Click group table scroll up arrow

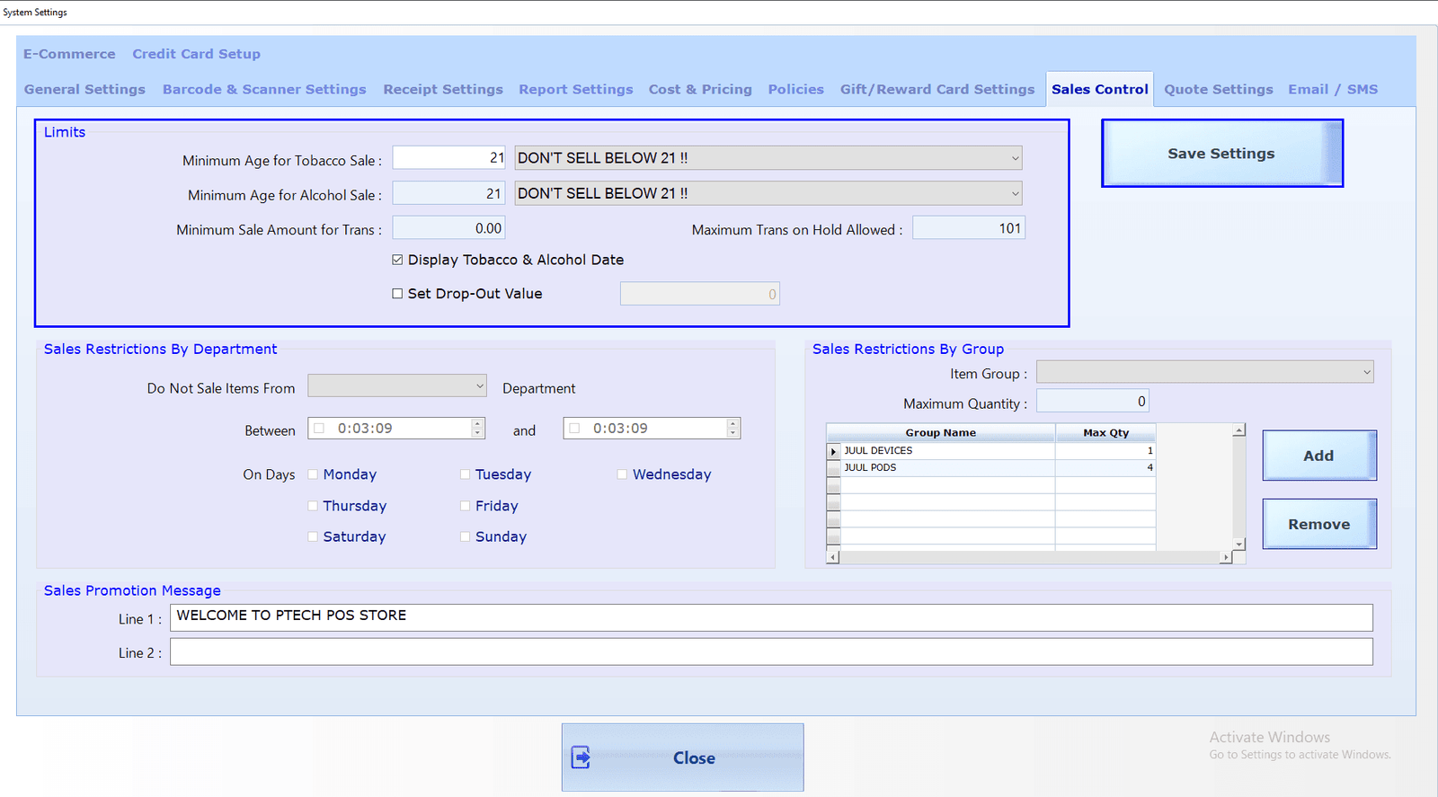tap(1239, 430)
